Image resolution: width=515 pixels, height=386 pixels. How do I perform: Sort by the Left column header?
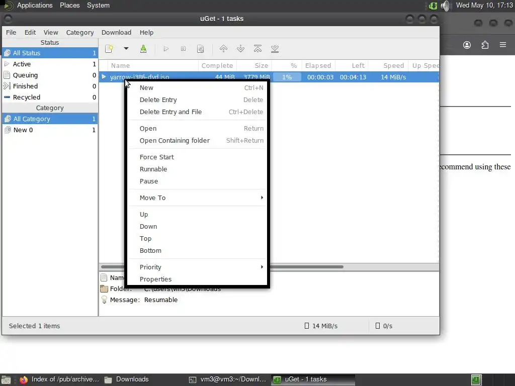(x=352, y=66)
